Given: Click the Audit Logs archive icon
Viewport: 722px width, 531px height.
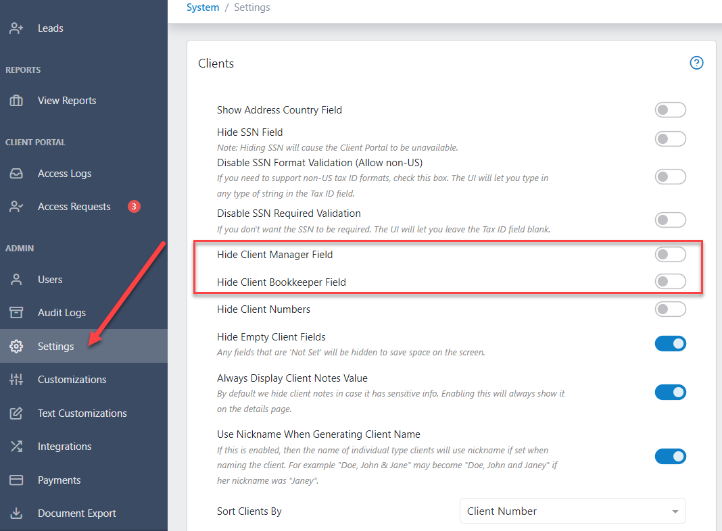Looking at the screenshot, I should pyautogui.click(x=16, y=313).
